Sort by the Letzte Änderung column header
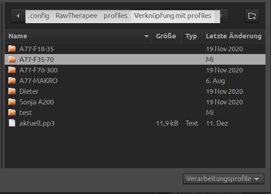Screen dimensions: 271x194 (234, 36)
